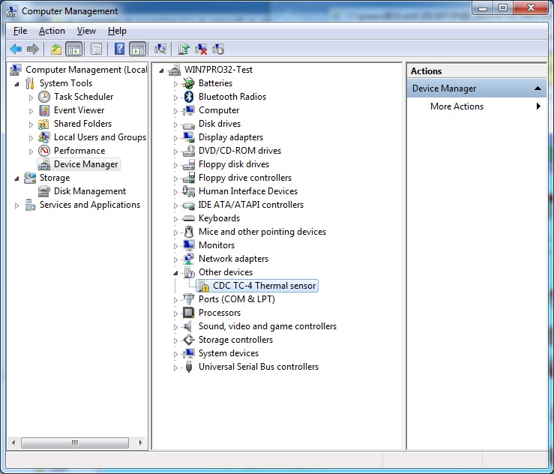Scan for hardware changes toolbar icon

point(160,49)
